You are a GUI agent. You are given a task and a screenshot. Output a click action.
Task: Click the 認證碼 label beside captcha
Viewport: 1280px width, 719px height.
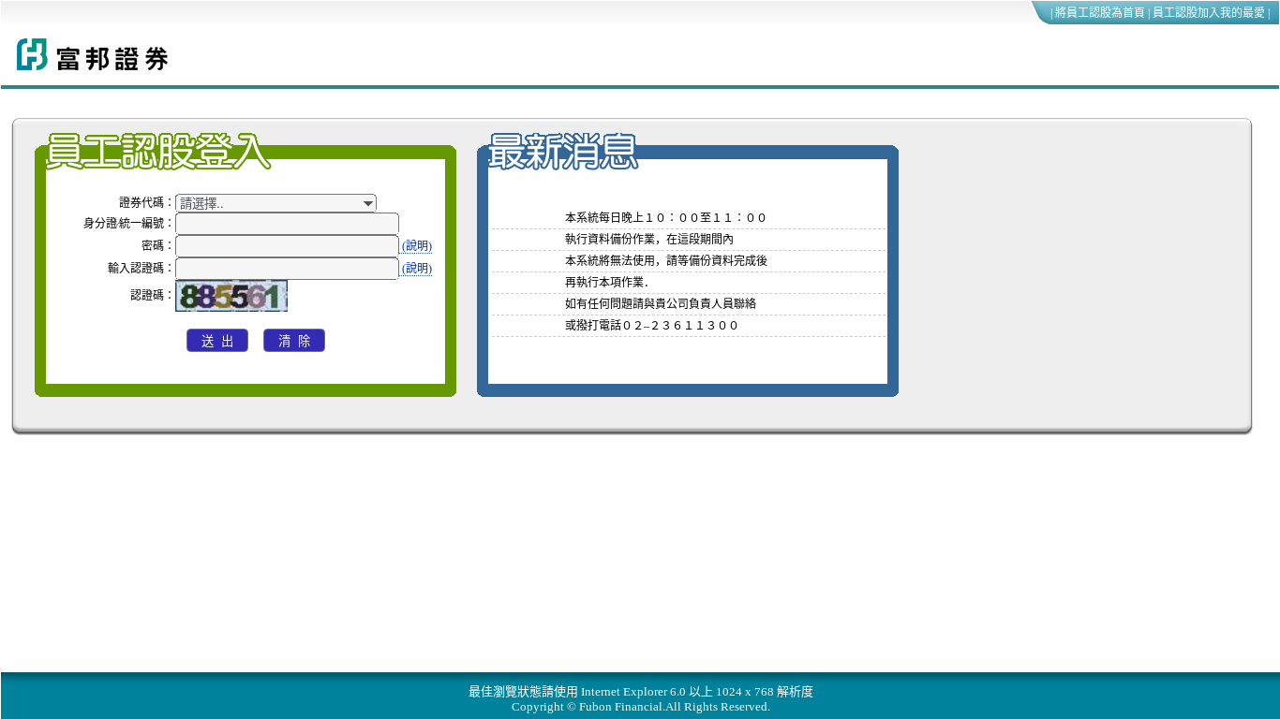point(153,295)
